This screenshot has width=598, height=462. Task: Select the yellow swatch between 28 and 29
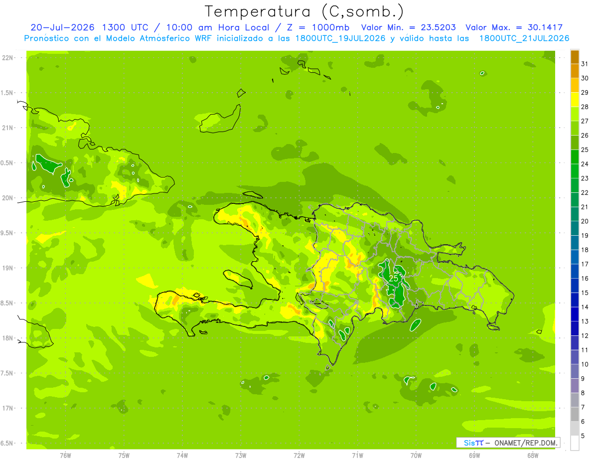click(x=575, y=100)
